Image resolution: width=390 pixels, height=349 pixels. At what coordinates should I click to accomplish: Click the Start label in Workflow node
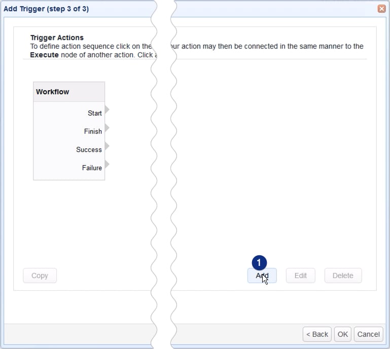[x=95, y=113]
